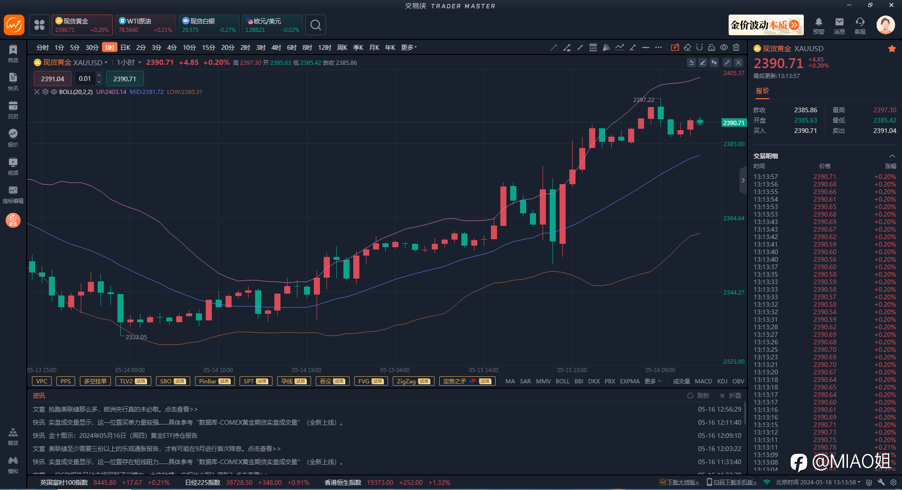Toggle the magnet snap mode

pos(700,47)
